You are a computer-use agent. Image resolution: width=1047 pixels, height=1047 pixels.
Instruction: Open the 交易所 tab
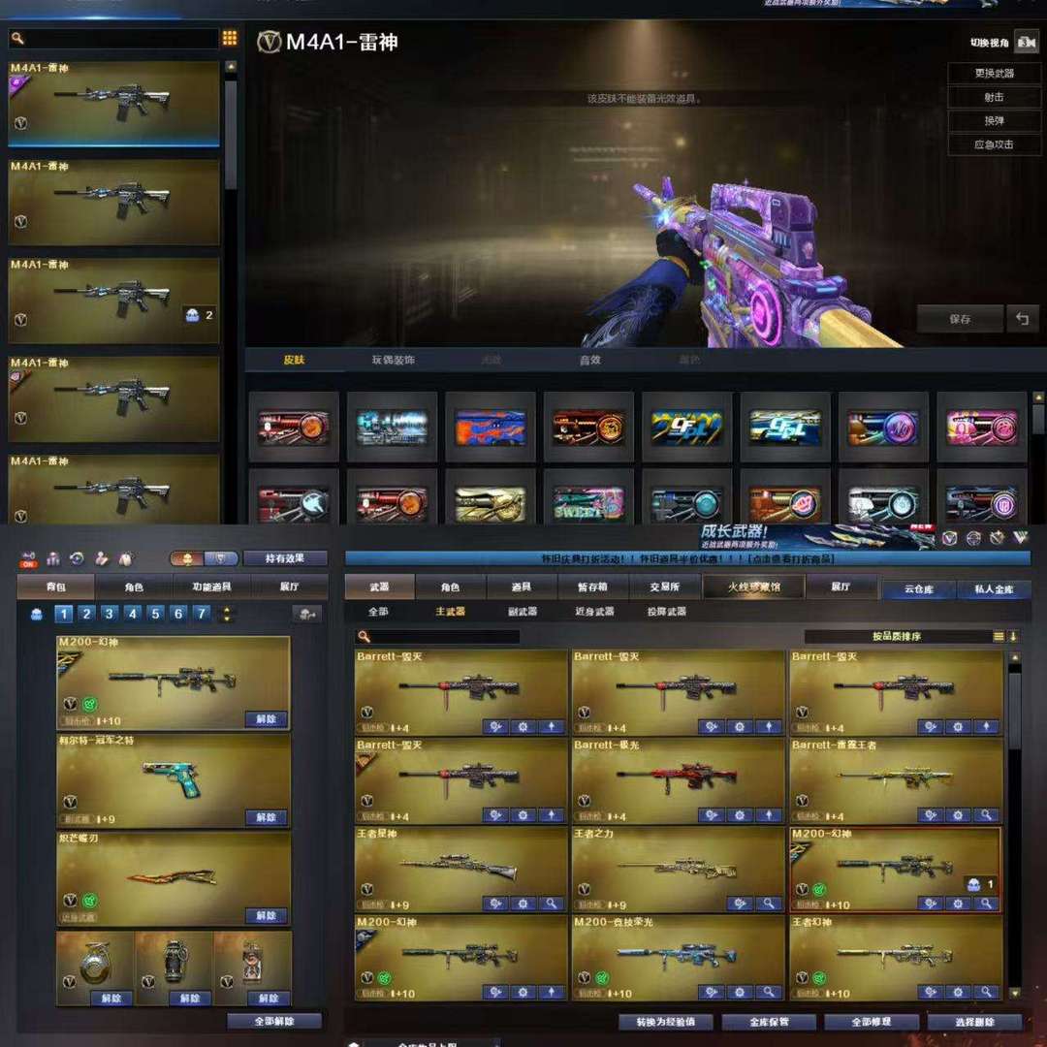pos(665,587)
